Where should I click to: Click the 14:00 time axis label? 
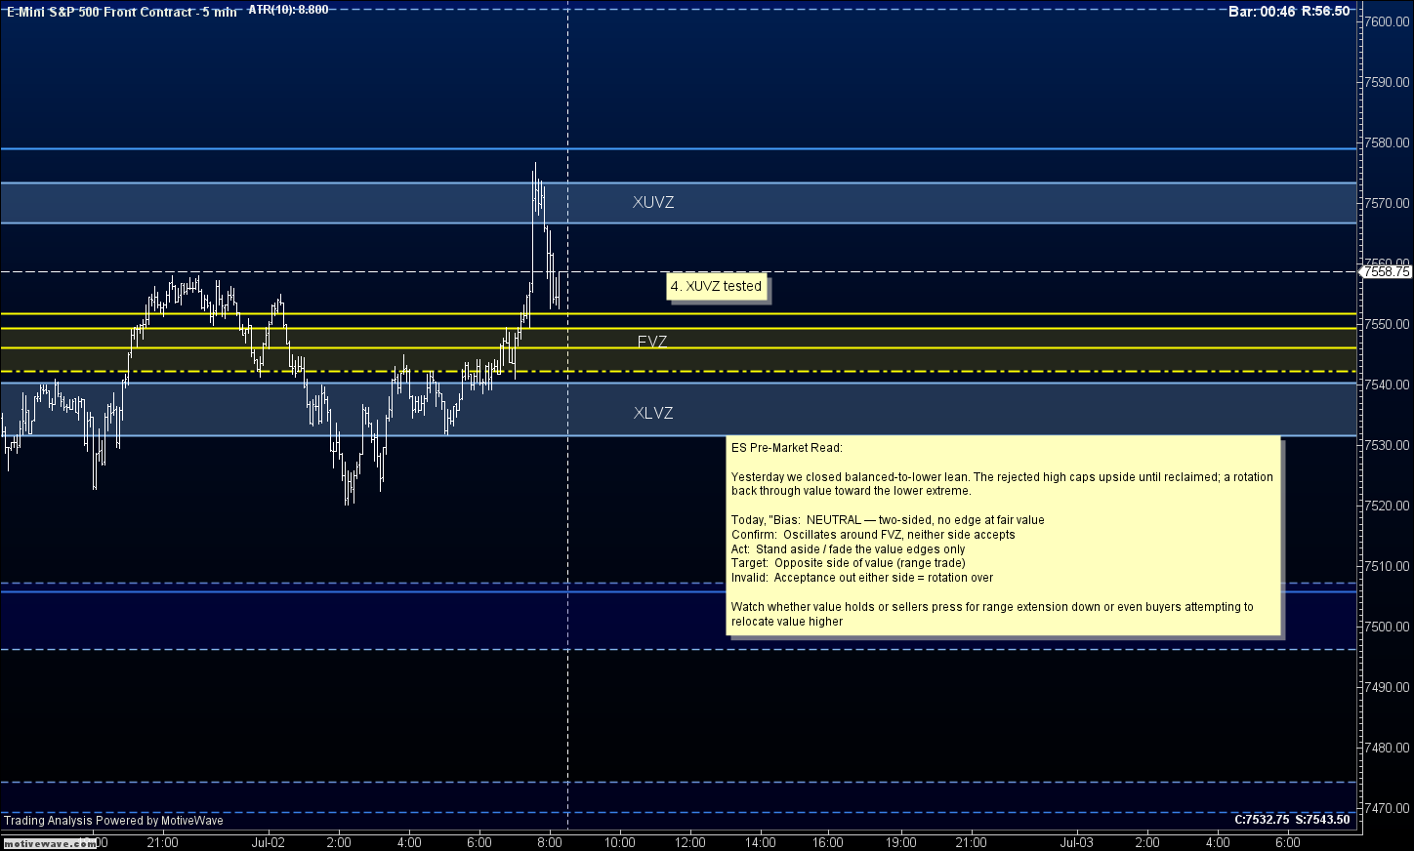pyautogui.click(x=760, y=842)
